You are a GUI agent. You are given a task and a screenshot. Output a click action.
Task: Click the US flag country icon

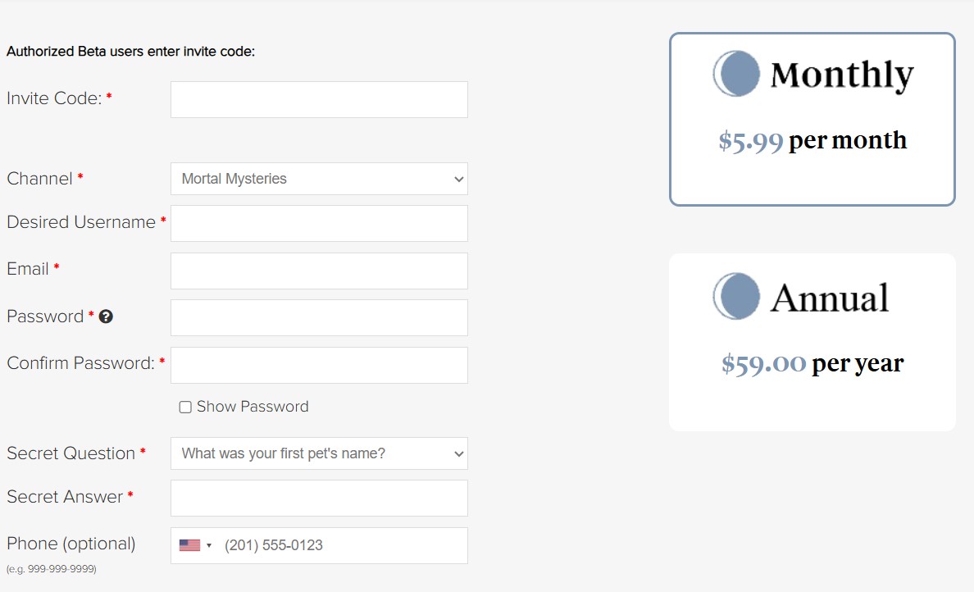click(189, 545)
